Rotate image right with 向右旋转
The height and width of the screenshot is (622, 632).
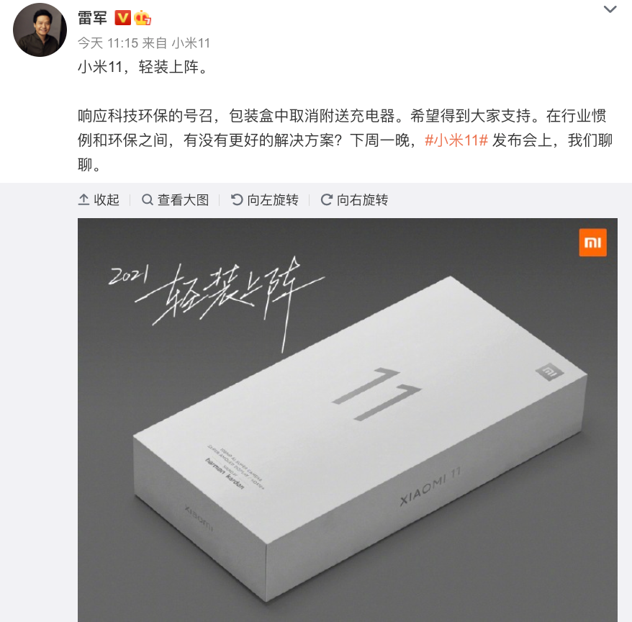tap(354, 200)
